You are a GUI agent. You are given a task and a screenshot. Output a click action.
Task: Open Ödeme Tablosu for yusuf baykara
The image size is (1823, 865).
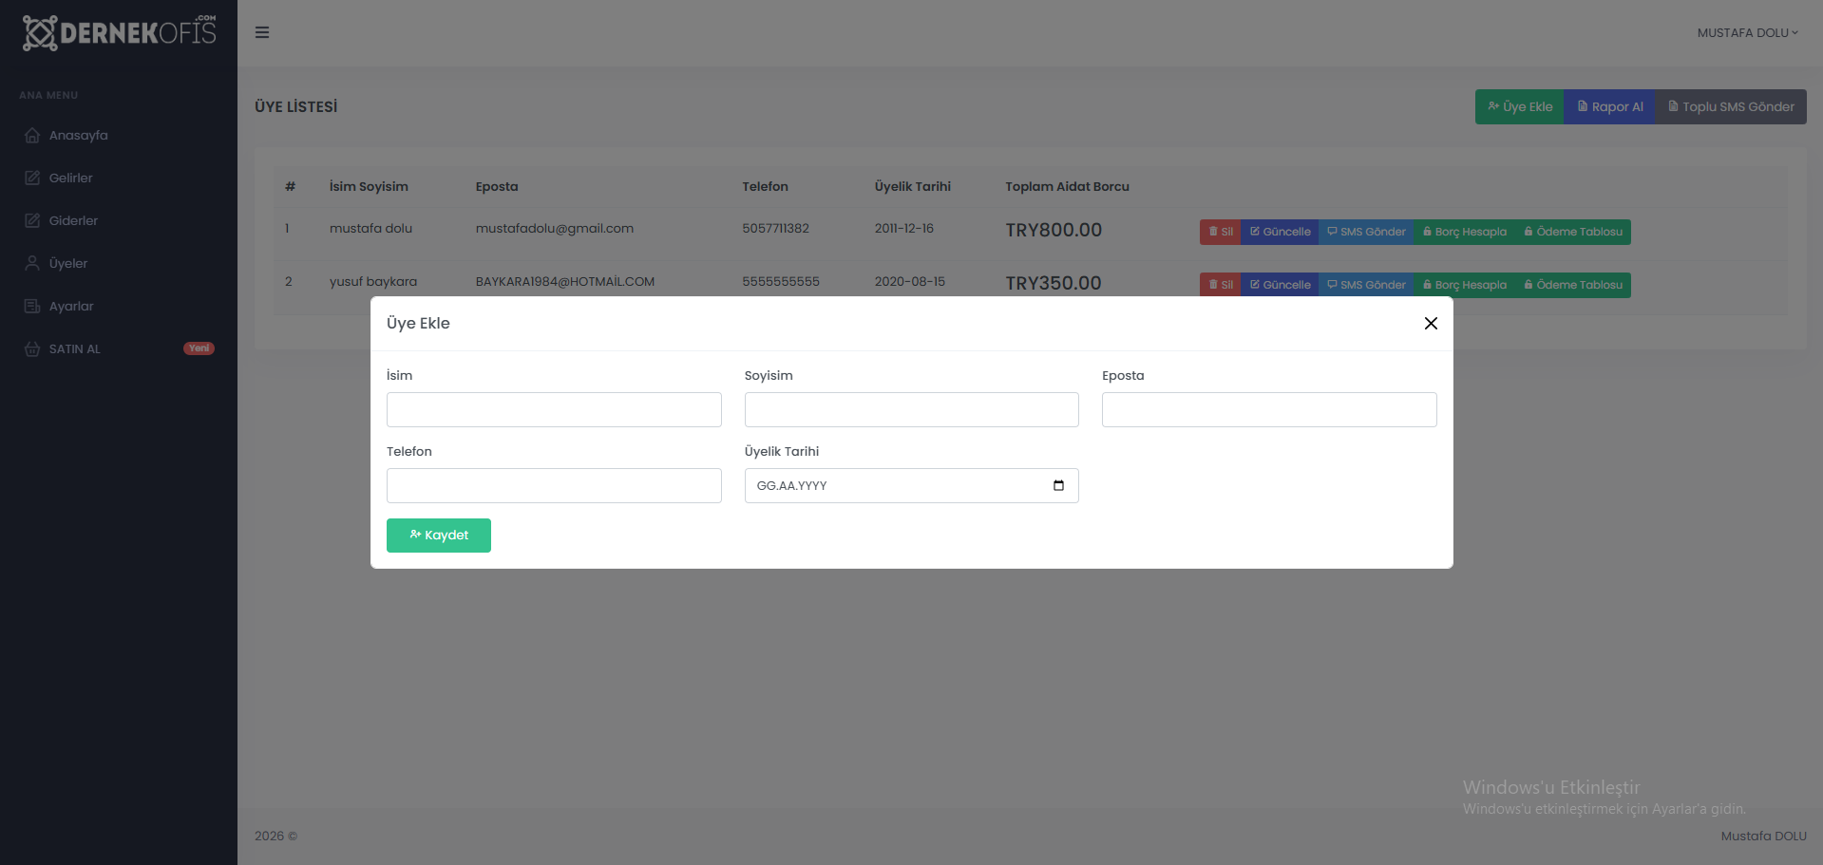pos(1573,285)
